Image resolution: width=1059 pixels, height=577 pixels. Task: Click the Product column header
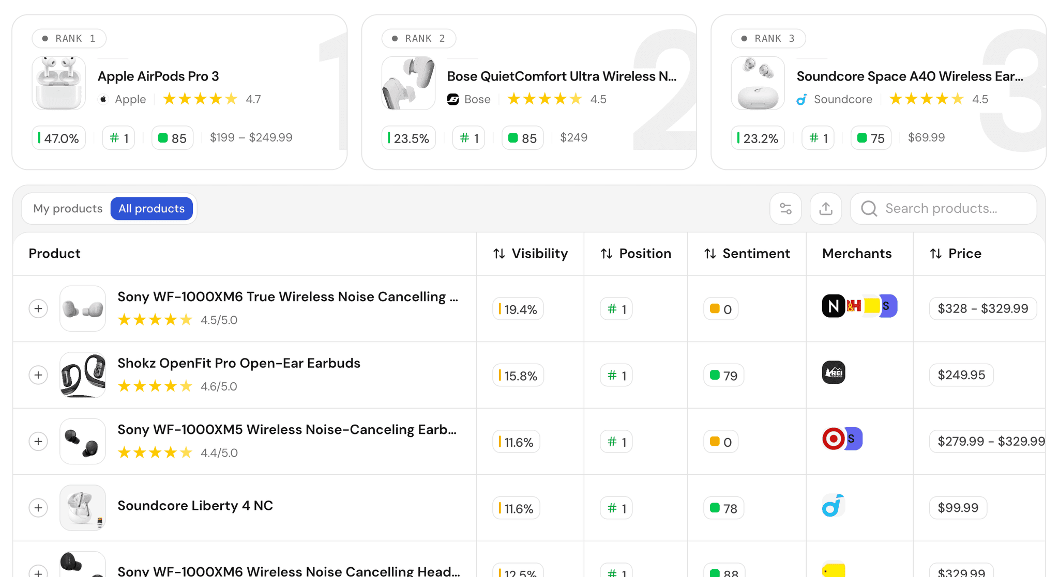54,254
